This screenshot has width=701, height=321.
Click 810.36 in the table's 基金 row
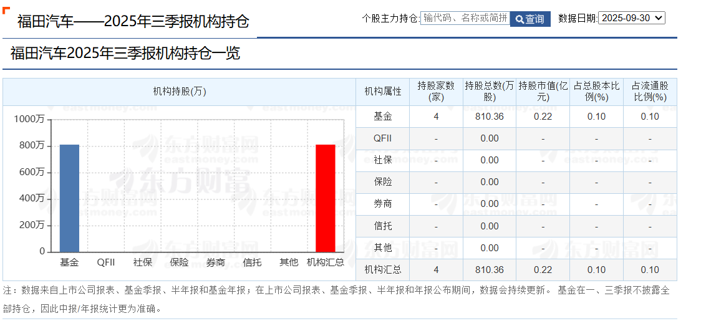click(490, 117)
